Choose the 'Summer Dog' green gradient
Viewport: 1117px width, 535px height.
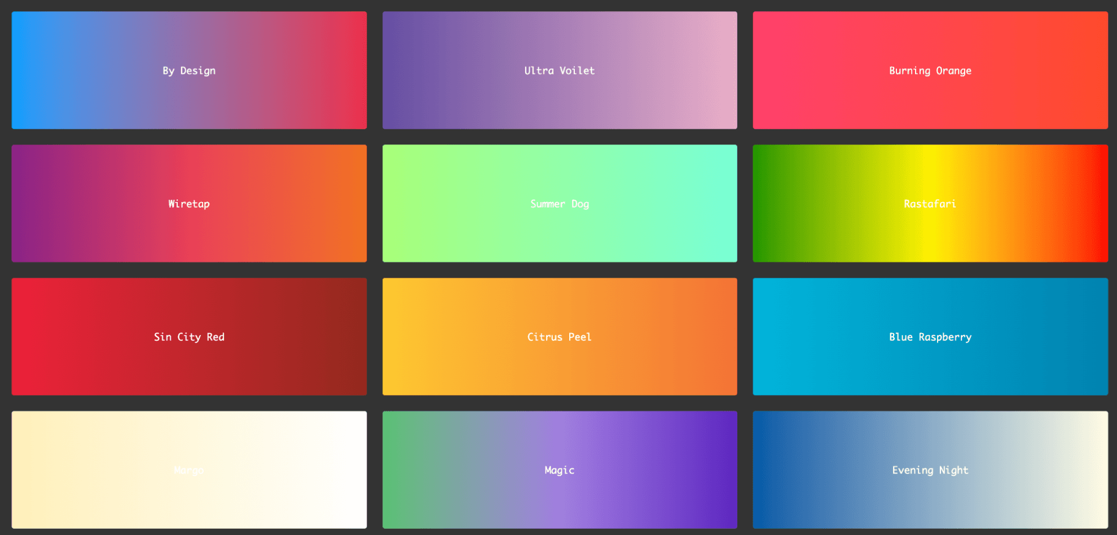559,203
